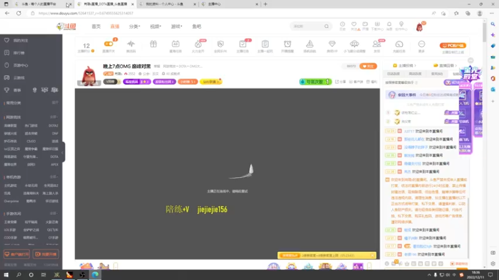Open the gift box icon in the streamer toolbar
Screen dimensions: 499x280
click(153, 44)
